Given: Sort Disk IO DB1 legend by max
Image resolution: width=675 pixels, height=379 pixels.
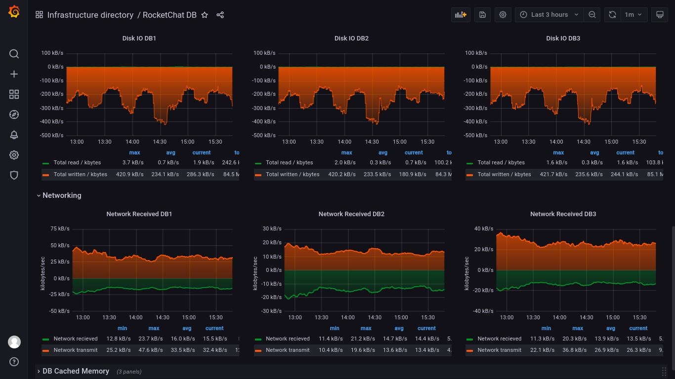Looking at the screenshot, I should (134, 152).
